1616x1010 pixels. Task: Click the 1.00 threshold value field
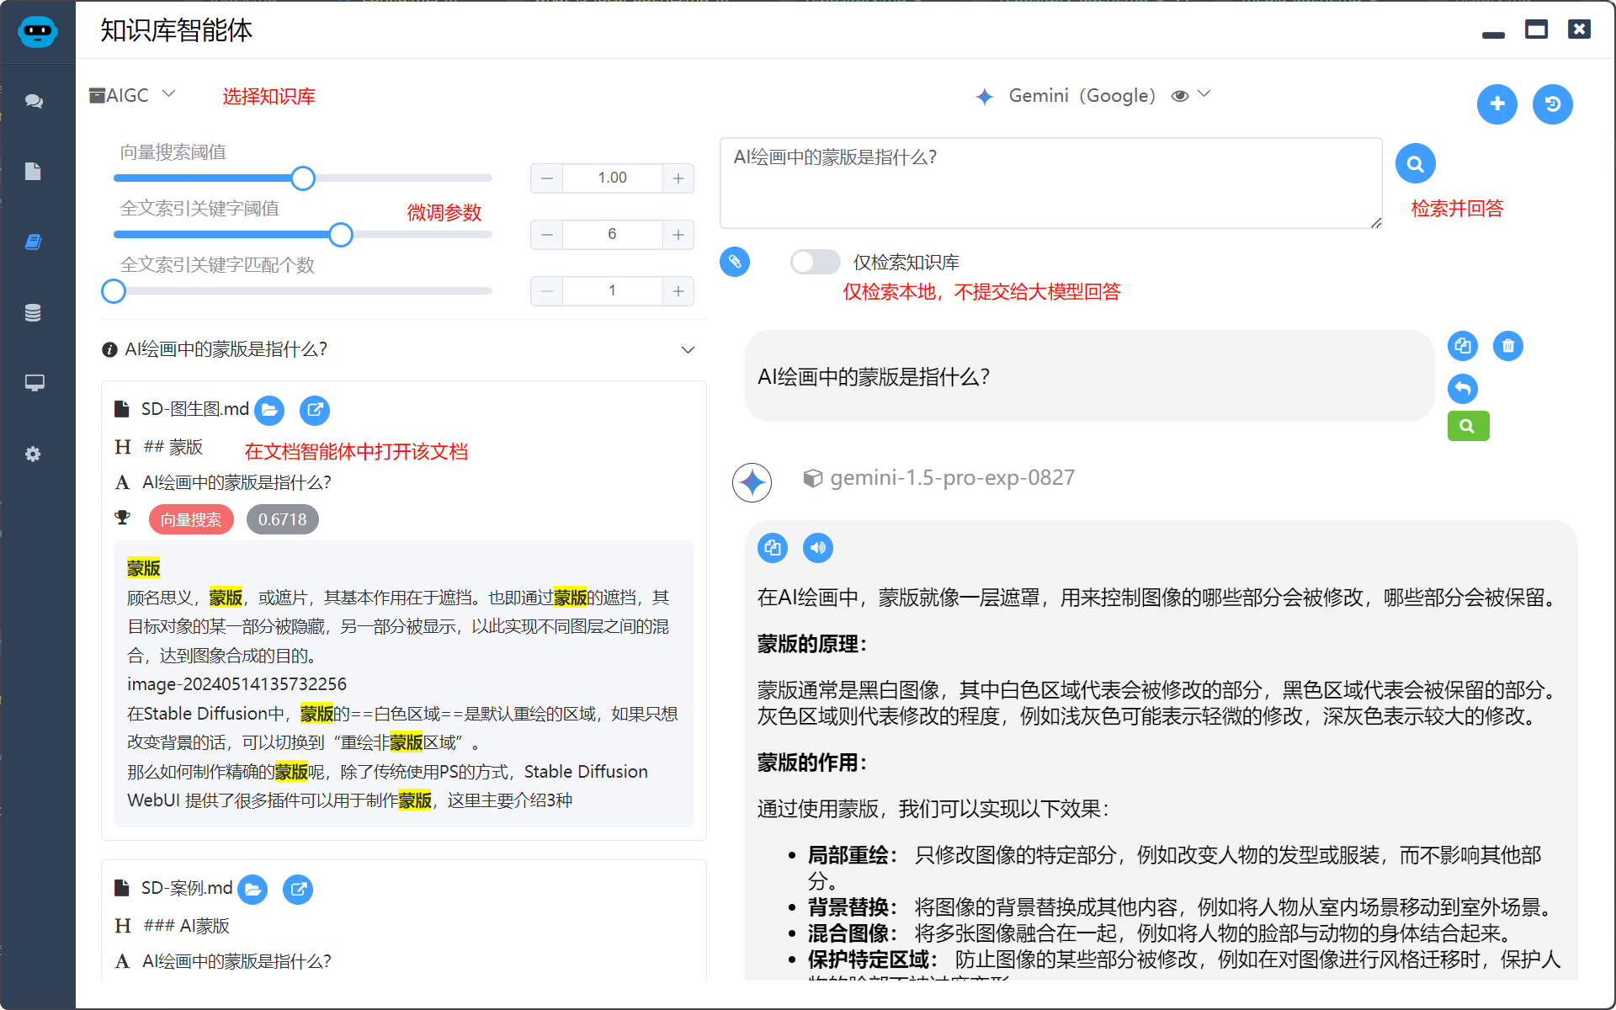pos(612,178)
